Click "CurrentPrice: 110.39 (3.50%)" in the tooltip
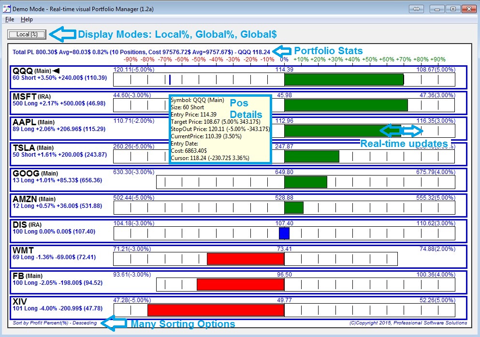The height and width of the screenshot is (337, 480). point(206,136)
